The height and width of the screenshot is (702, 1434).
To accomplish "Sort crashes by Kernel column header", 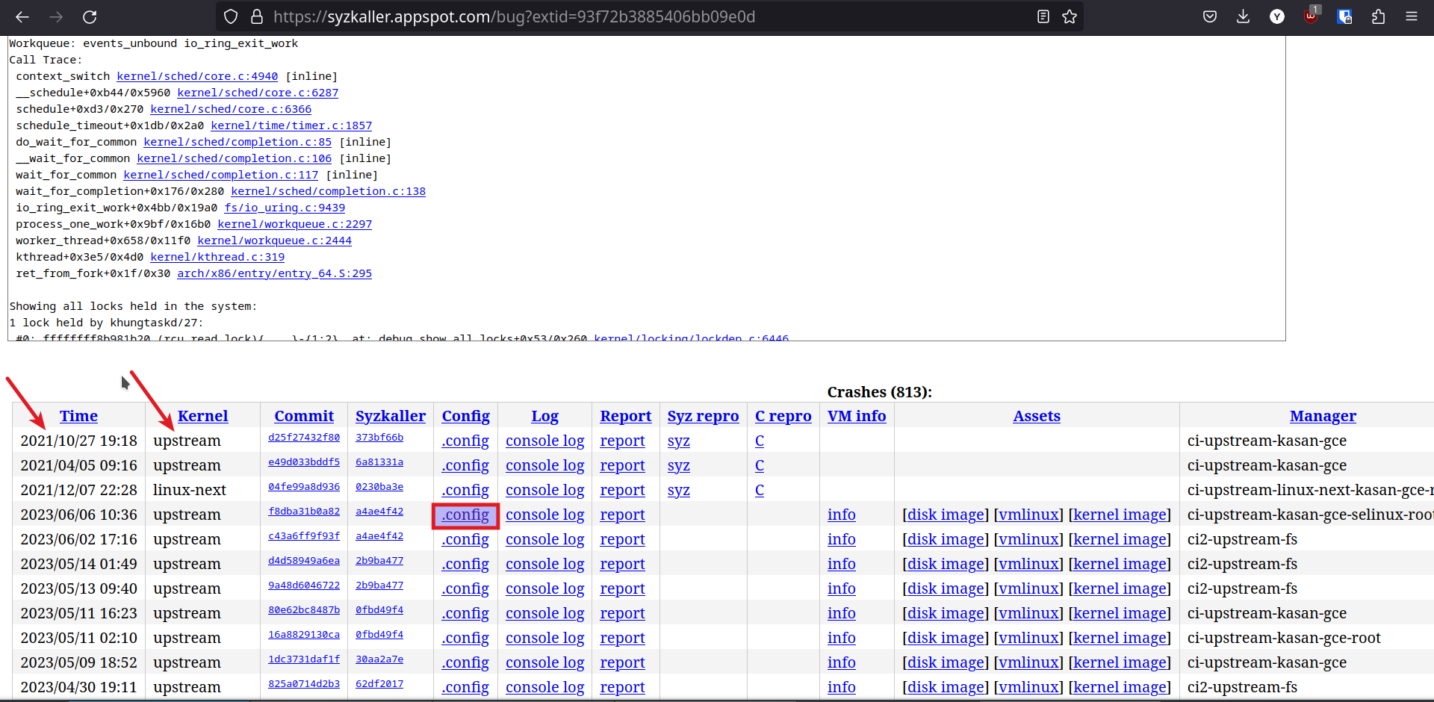I will click(202, 416).
